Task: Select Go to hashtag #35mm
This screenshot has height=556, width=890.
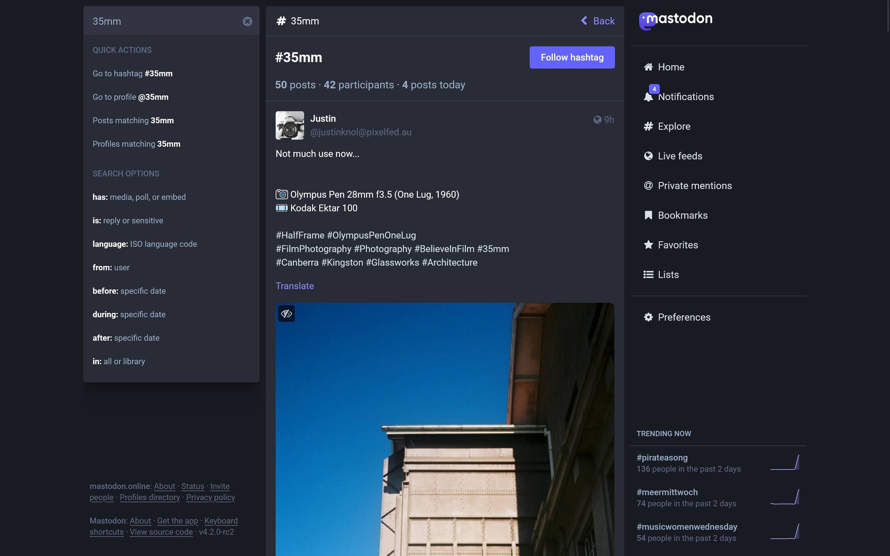Action: 133,74
